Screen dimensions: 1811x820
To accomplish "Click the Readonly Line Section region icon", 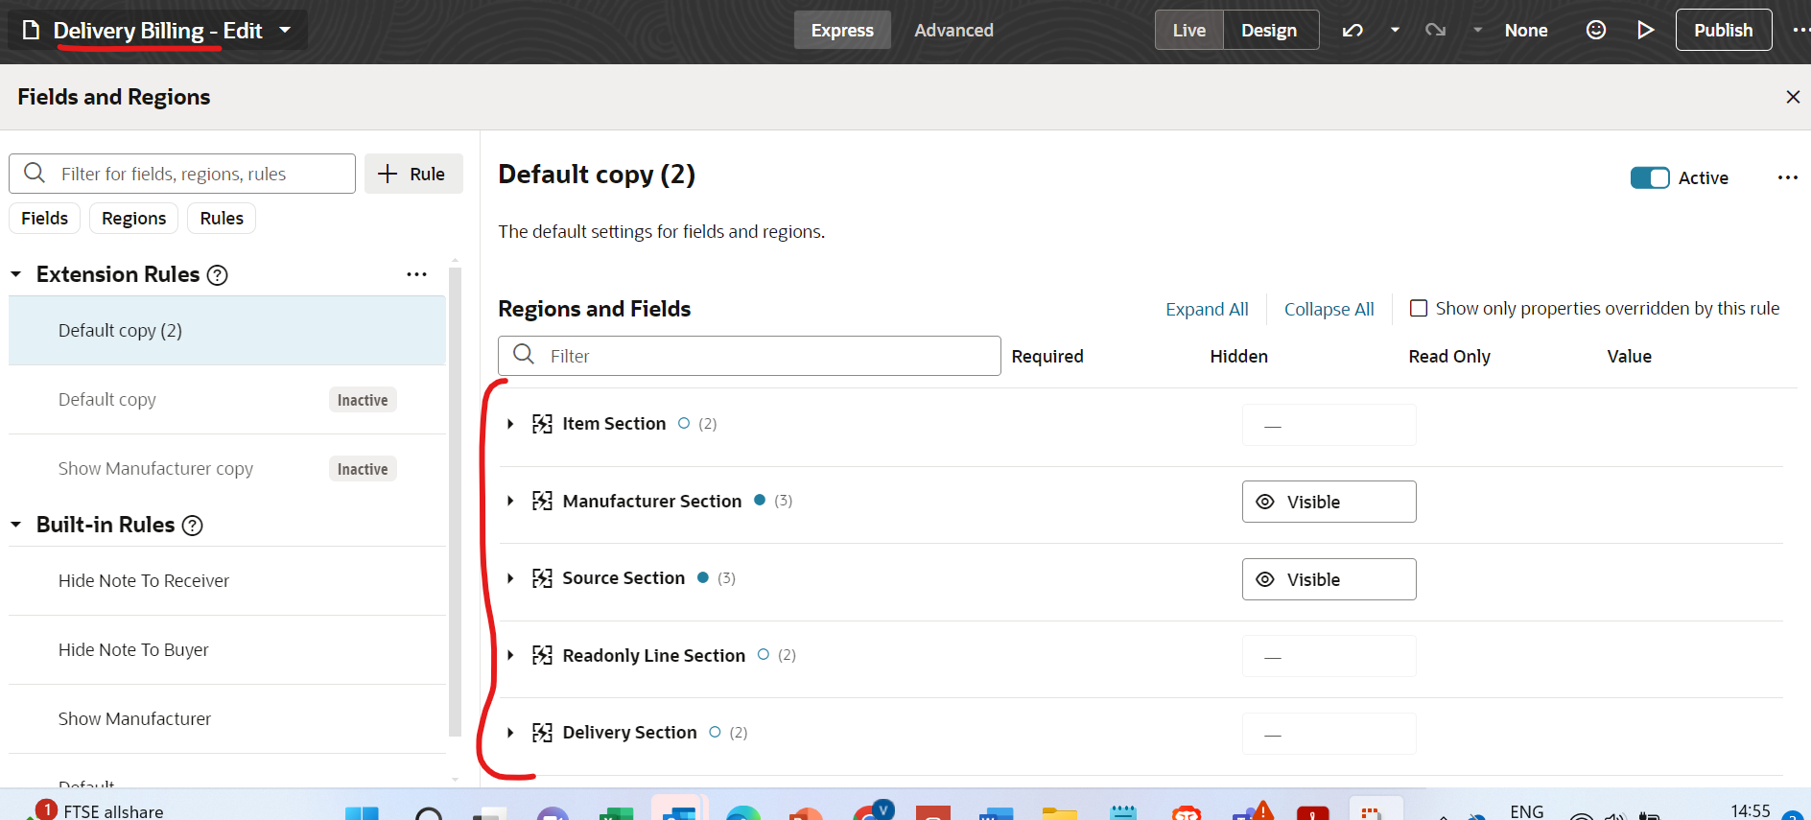I will tap(542, 655).
